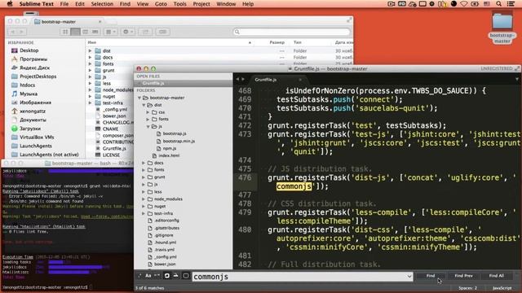522x293 pixels.
Task: Click the Finder share toolbar icon
Action: (x=145, y=32)
